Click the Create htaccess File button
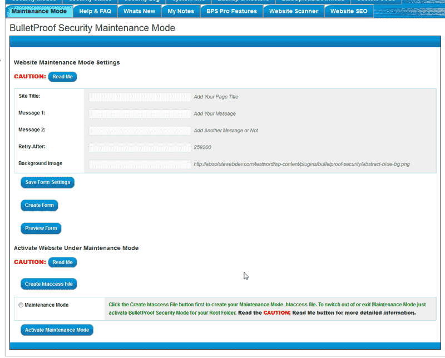 tap(49, 284)
